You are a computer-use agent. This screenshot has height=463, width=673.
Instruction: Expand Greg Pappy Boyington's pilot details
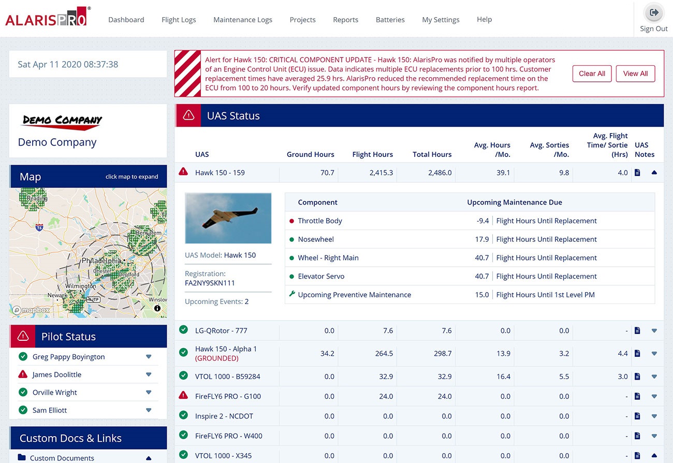tap(149, 356)
